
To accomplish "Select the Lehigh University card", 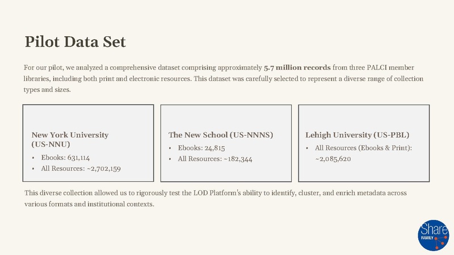I will (x=364, y=143).
